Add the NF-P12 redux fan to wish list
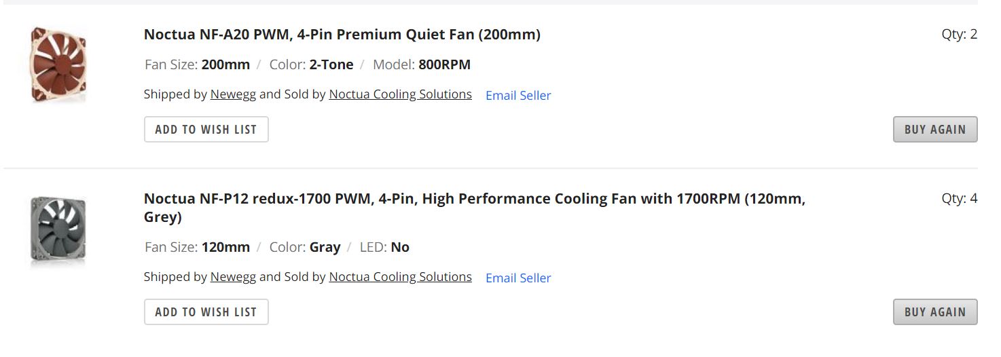This screenshot has height=357, width=1001. tap(206, 312)
